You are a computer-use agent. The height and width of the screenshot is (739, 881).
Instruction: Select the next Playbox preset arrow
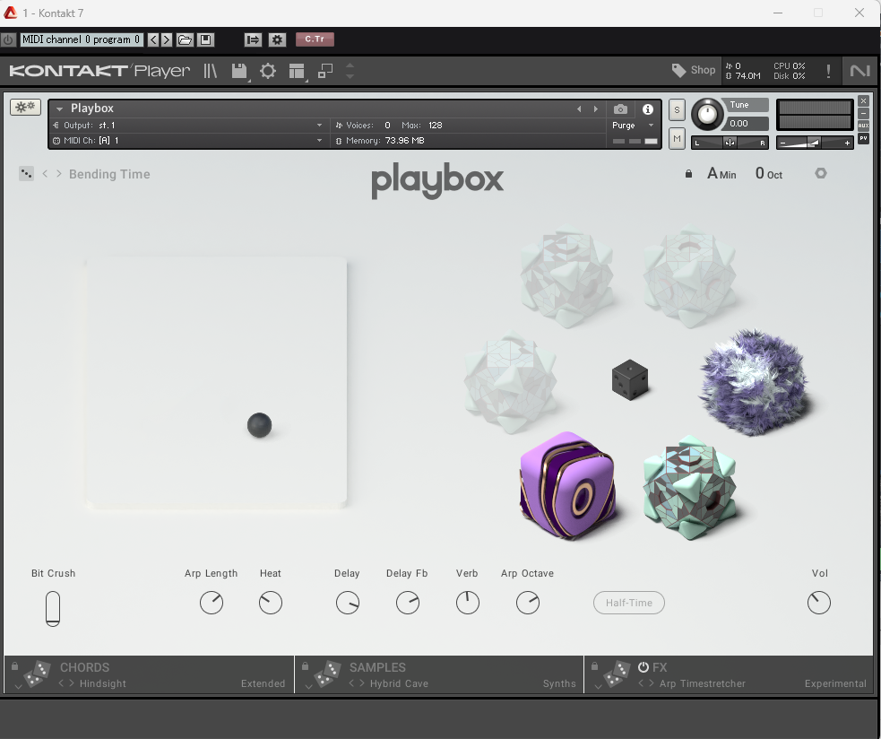coord(59,174)
